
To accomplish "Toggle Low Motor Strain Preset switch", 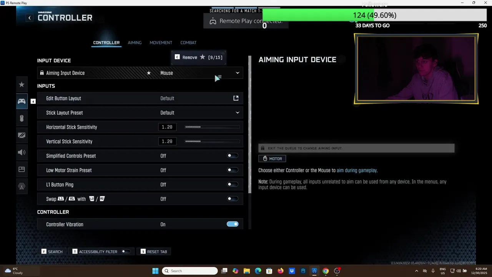I will pyautogui.click(x=233, y=170).
